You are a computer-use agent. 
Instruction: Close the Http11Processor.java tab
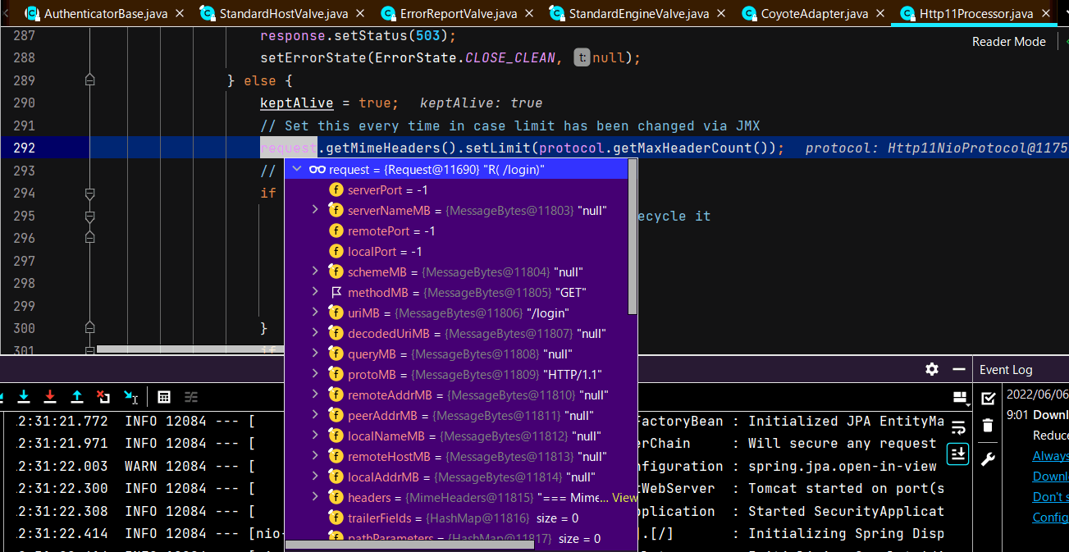click(x=1045, y=14)
